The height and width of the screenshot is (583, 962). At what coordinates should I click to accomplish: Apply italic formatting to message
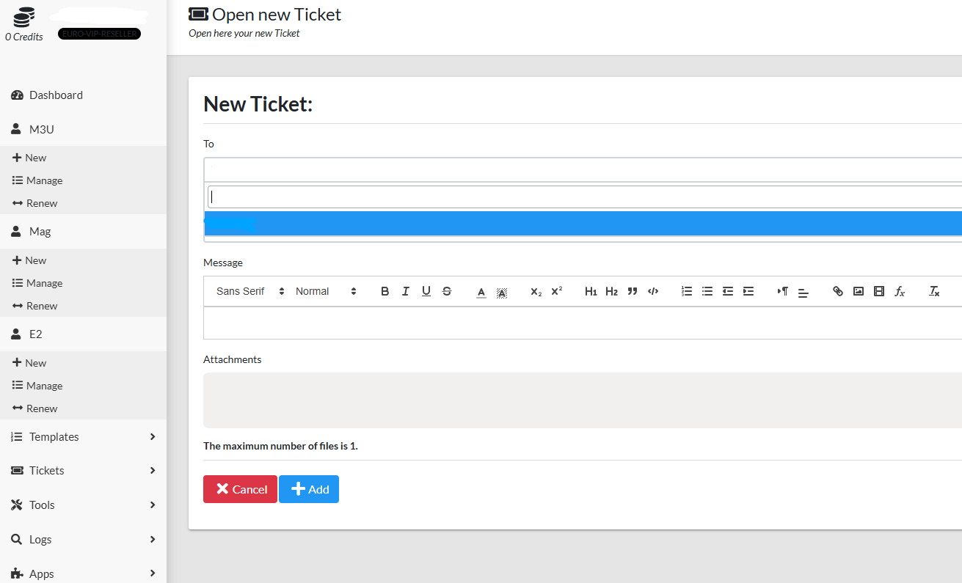coord(405,291)
